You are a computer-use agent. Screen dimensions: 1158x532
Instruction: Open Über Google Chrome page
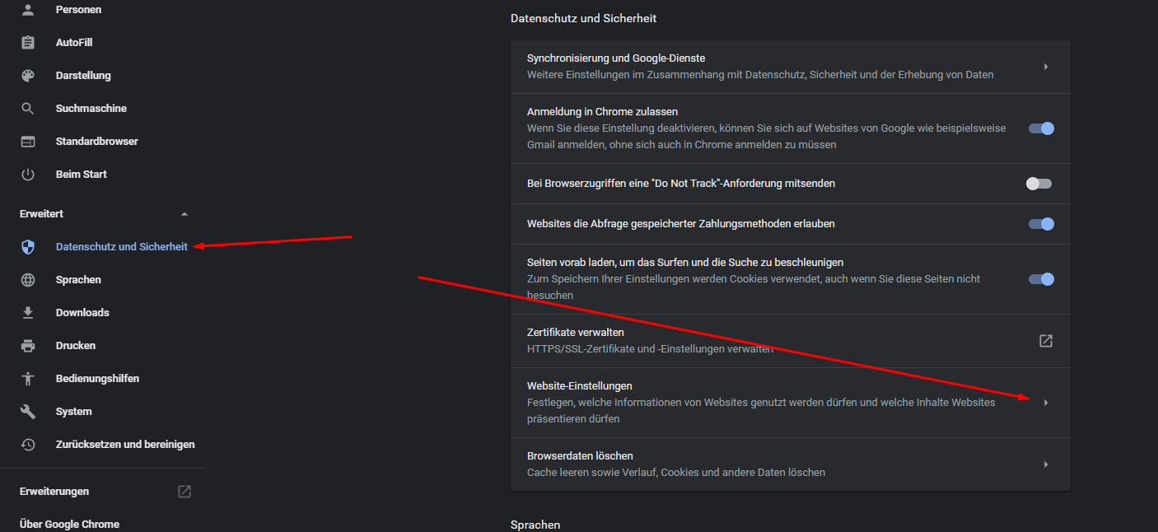point(69,525)
